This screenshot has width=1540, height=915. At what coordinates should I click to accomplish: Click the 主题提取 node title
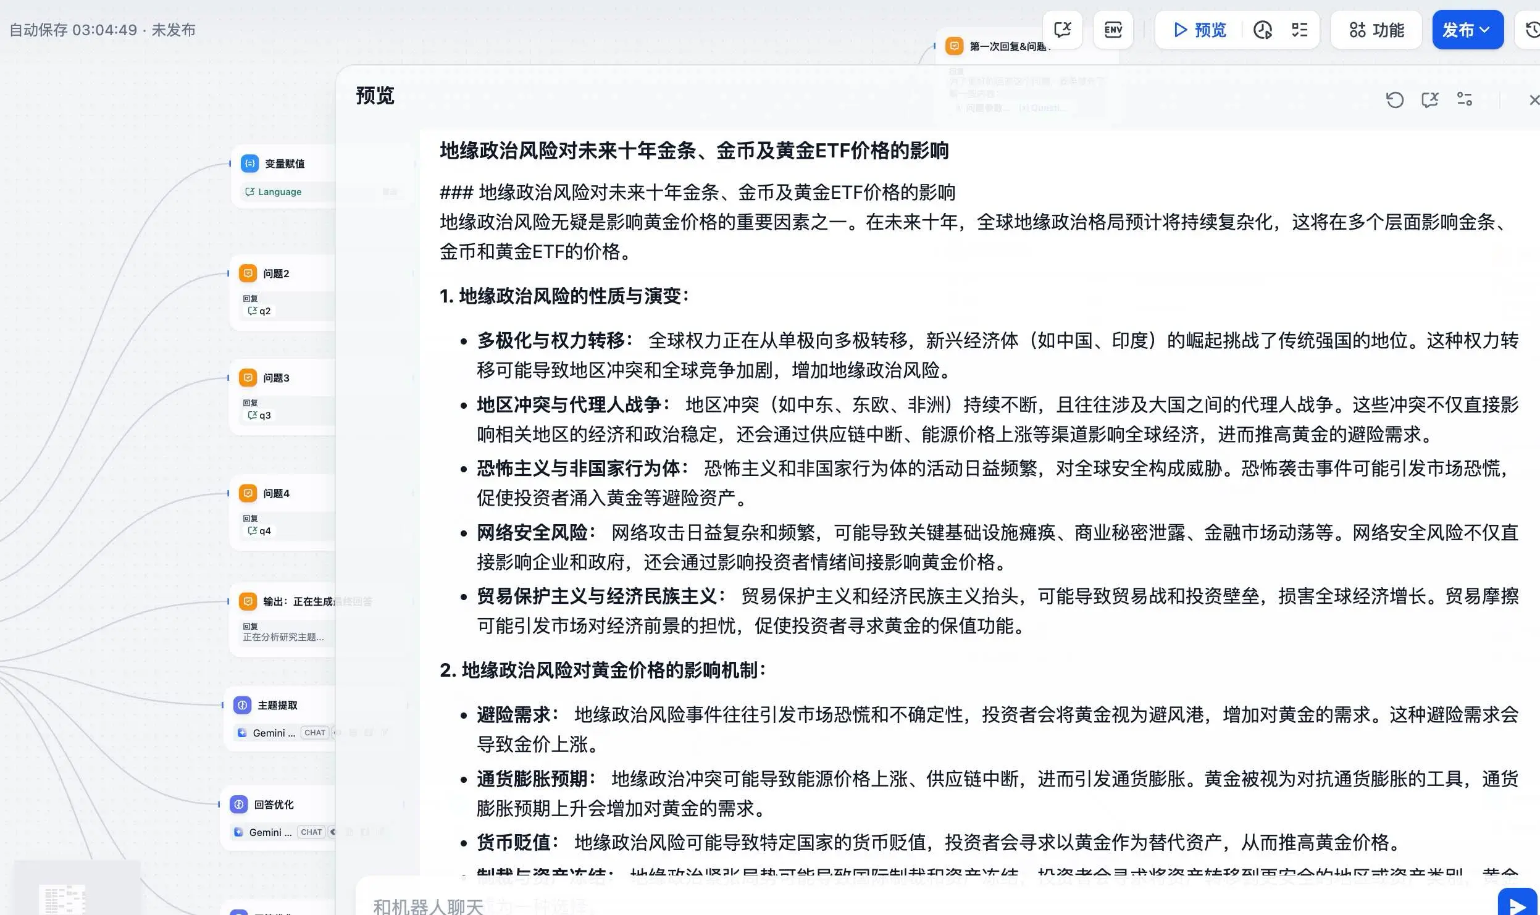click(x=277, y=705)
